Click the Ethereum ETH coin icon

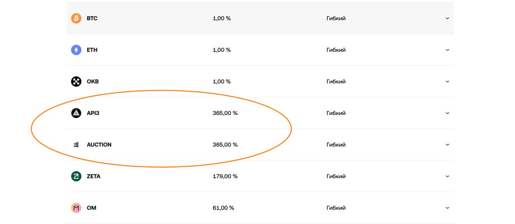76,50
